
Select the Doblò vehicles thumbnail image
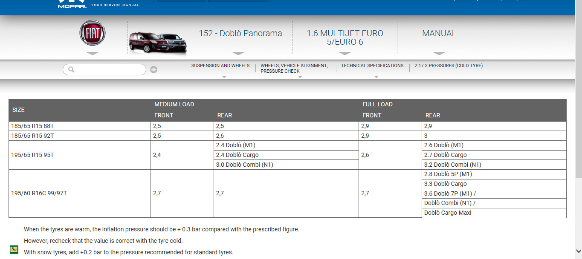tap(158, 43)
